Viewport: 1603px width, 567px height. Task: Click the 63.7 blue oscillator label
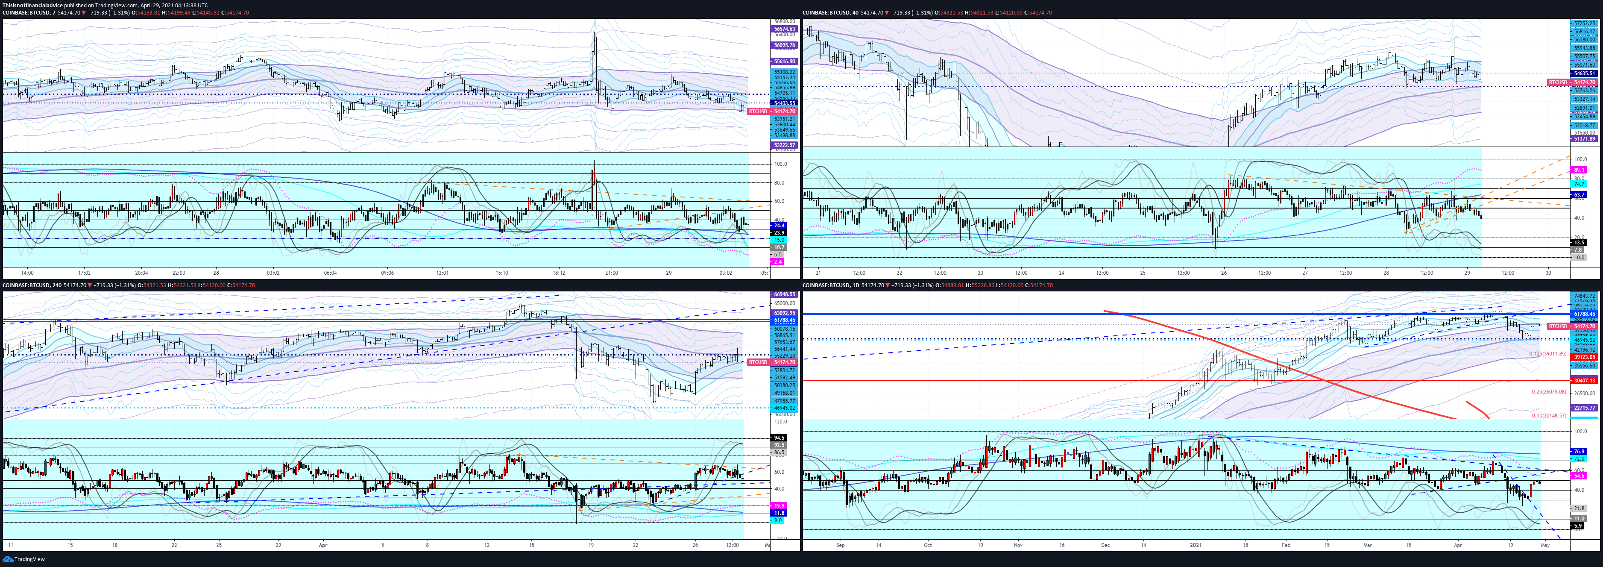1580,195
